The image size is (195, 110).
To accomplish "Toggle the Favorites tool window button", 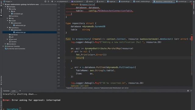I will (x=1, y=80).
